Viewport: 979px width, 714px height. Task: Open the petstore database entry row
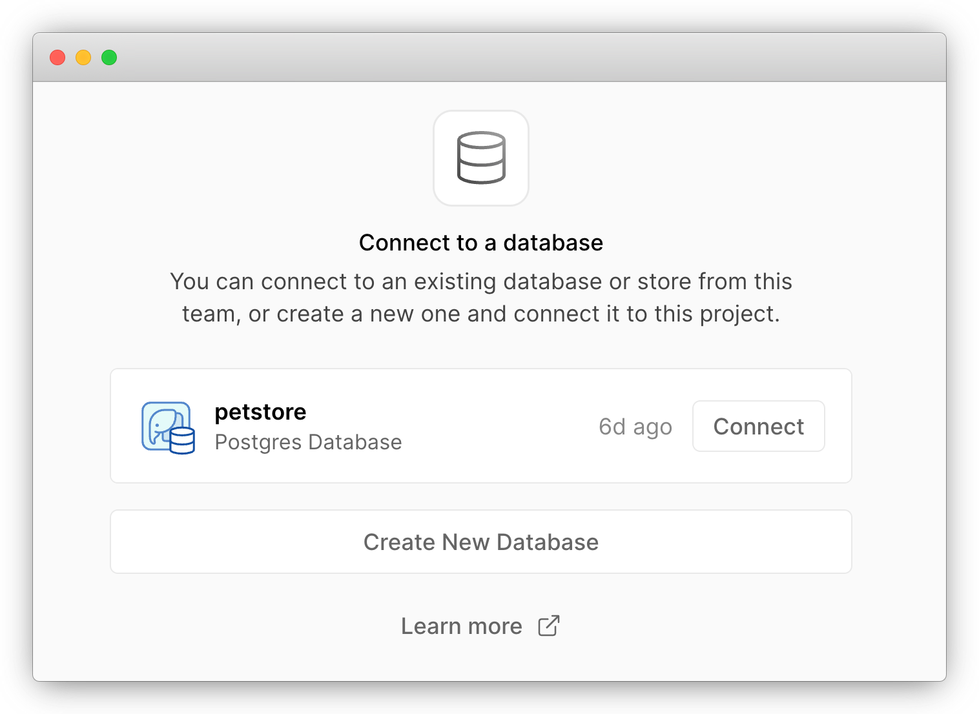[x=480, y=425]
